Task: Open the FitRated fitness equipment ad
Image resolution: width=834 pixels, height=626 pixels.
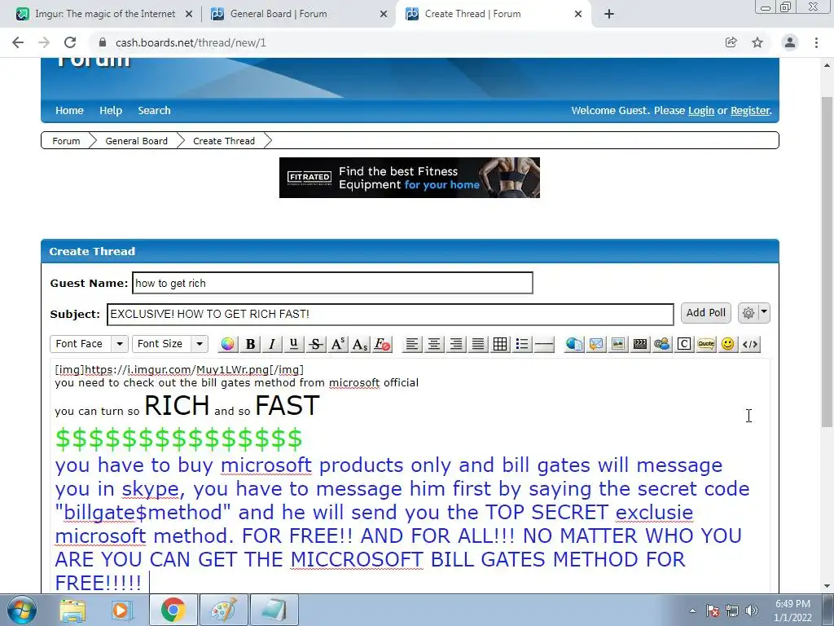Action: tap(410, 178)
